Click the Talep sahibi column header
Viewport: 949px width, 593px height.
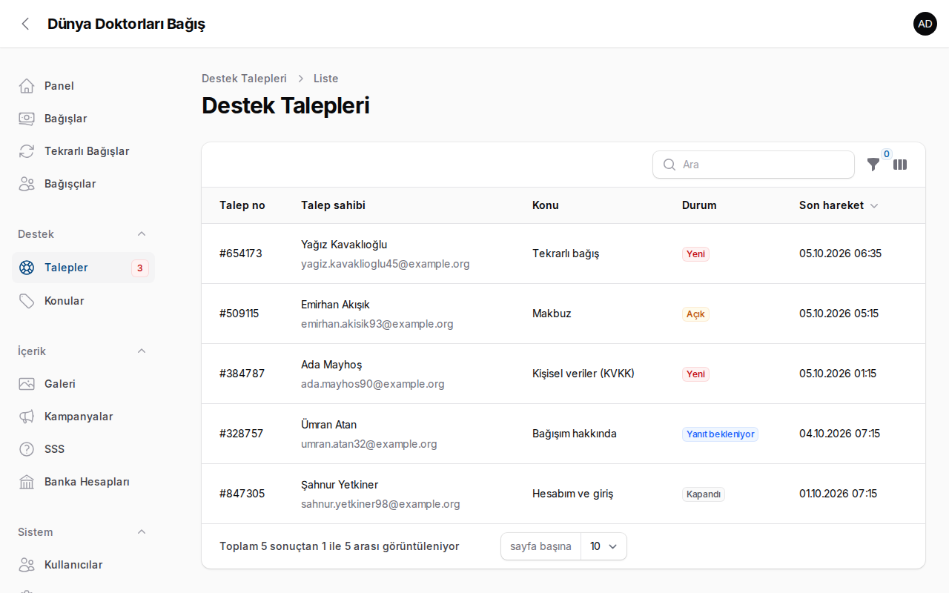pos(333,205)
